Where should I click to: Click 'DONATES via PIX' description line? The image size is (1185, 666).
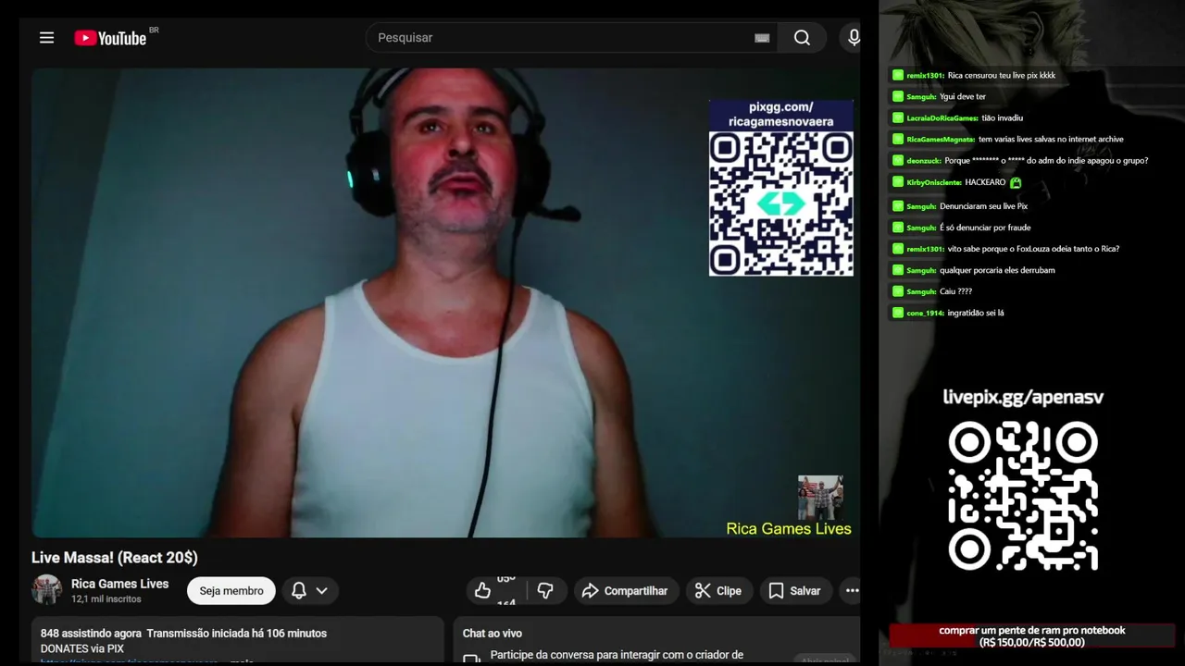[x=82, y=648]
